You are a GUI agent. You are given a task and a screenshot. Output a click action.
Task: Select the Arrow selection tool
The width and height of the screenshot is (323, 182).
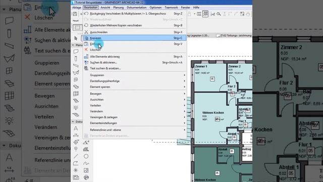pyautogui.click(x=76, y=38)
